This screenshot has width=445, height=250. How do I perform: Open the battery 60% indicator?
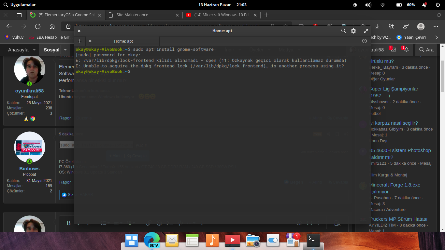click(406, 5)
